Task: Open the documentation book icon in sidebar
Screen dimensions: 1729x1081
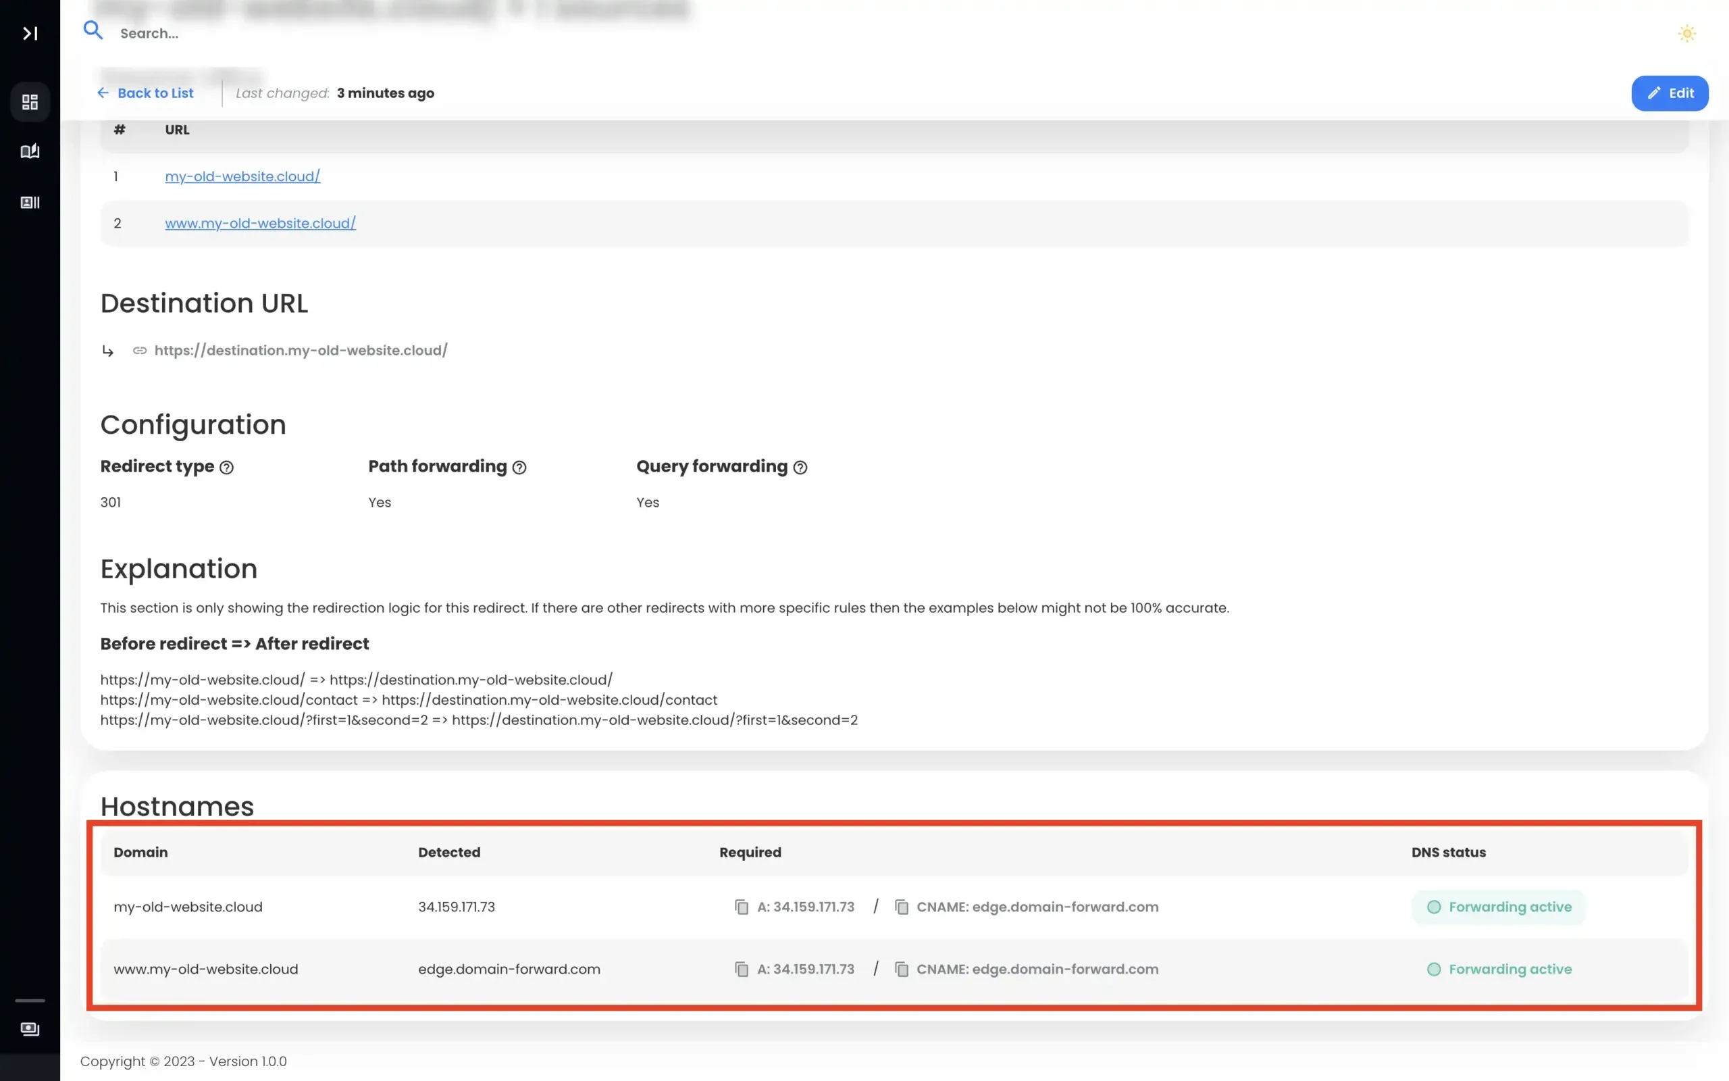Action: (x=30, y=151)
